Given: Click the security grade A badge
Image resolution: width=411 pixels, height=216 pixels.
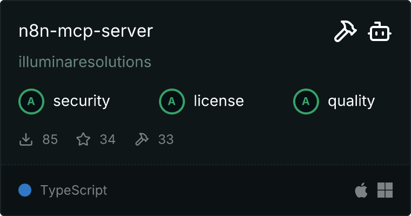Looking at the screenshot, I should pyautogui.click(x=31, y=101).
